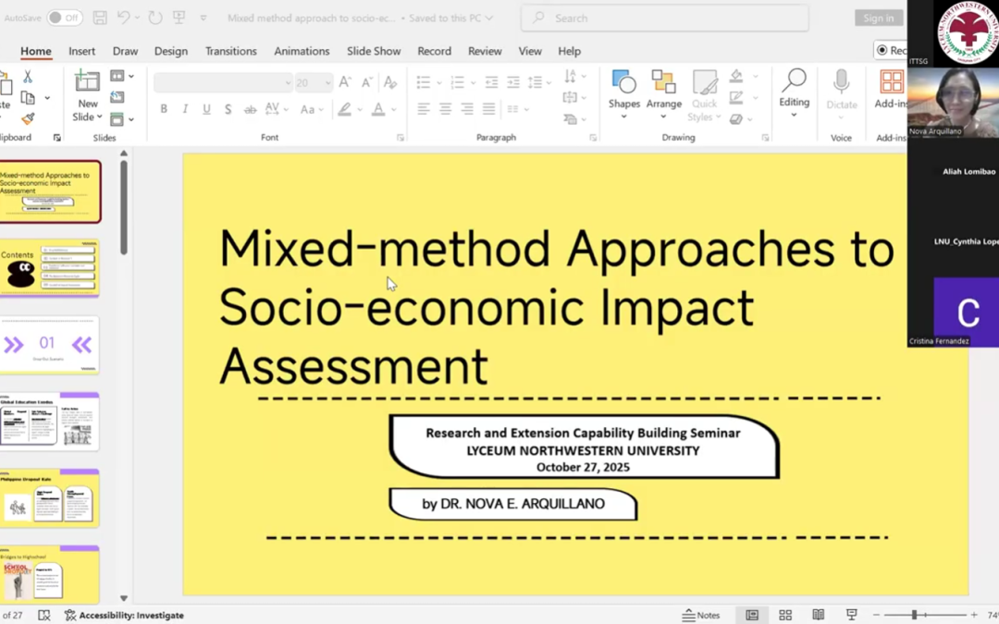Viewport: 999px width, 624px height.
Task: Toggle bold formatting
Action: coord(164,108)
